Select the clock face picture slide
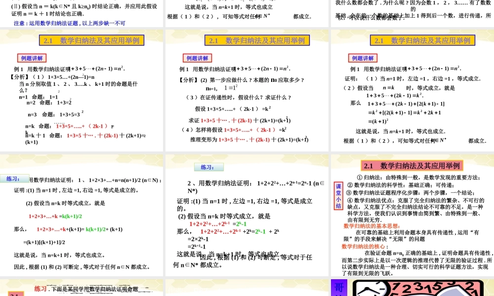The width and height of the screenshot is (494, 296). tap(412, 288)
